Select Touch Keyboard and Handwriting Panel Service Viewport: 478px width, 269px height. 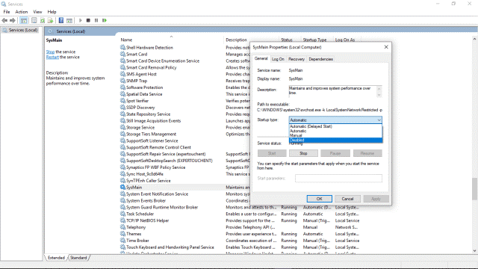pyautogui.click(x=170, y=247)
